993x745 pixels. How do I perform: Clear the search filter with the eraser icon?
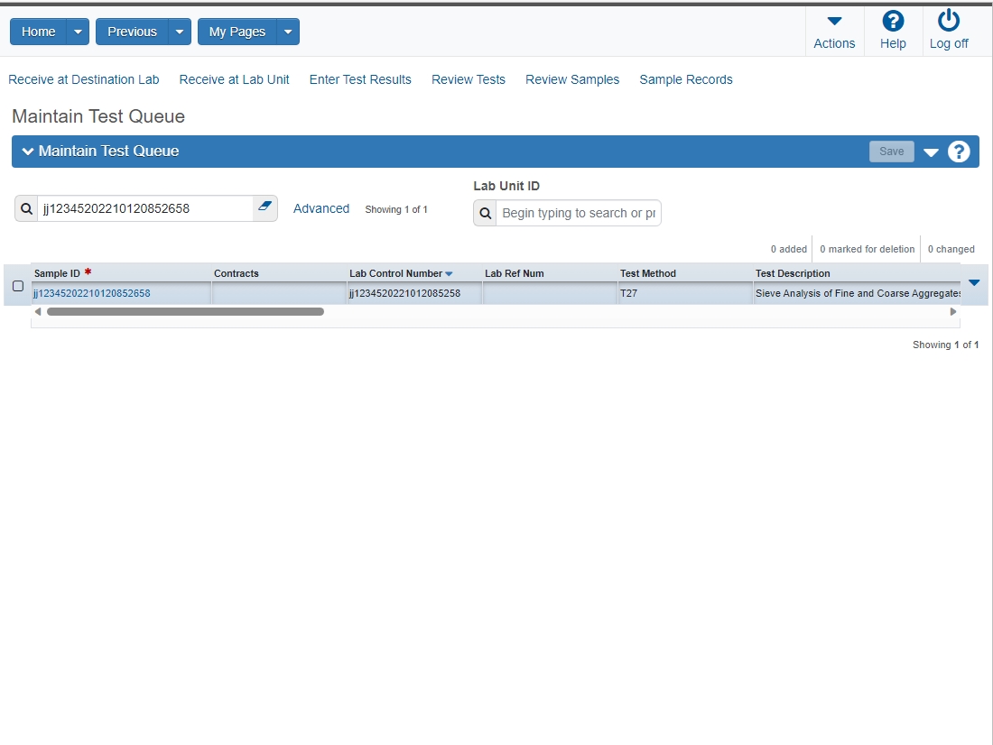[264, 207]
